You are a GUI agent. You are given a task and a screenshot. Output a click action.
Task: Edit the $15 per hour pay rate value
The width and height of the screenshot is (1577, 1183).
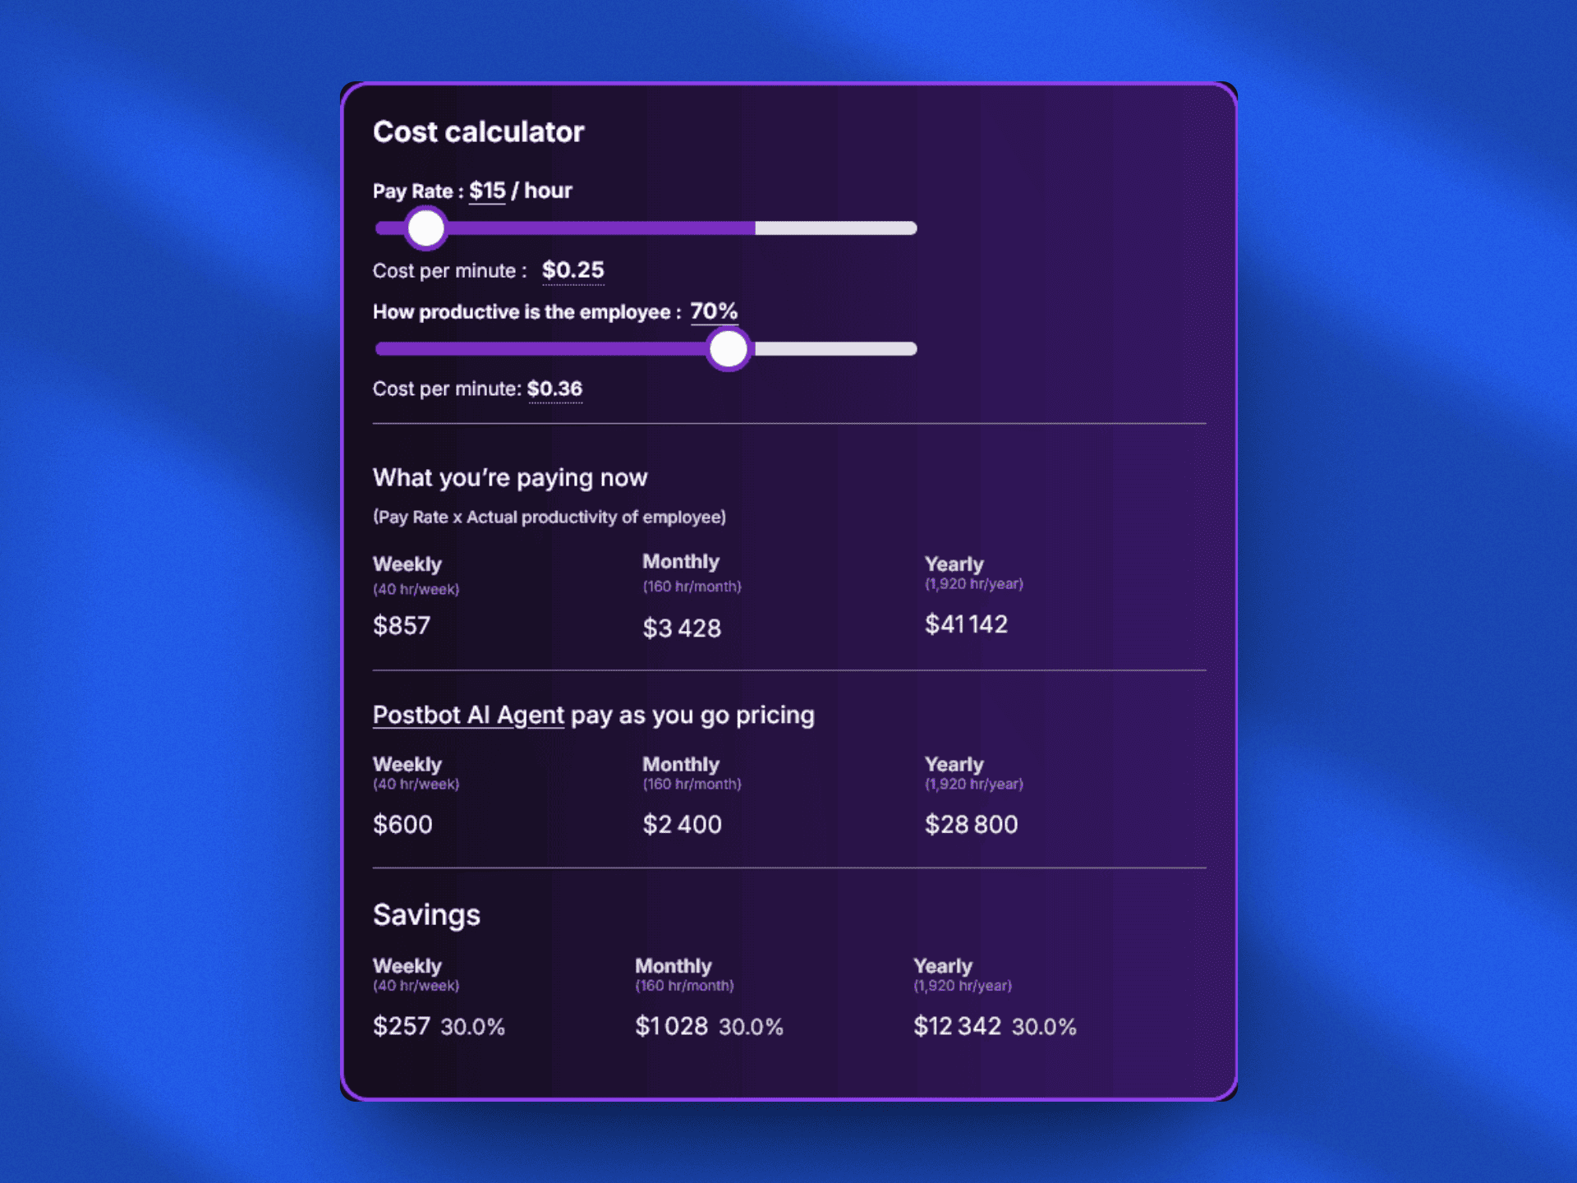(x=486, y=190)
